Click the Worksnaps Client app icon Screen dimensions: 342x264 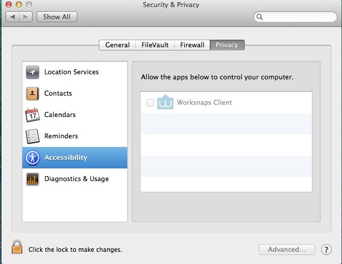[x=165, y=102]
